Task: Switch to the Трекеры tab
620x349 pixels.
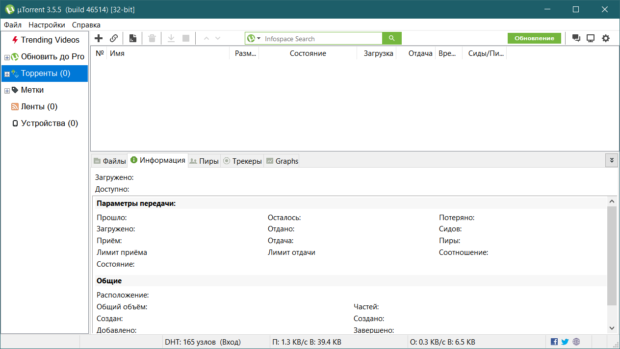Action: tap(242, 161)
